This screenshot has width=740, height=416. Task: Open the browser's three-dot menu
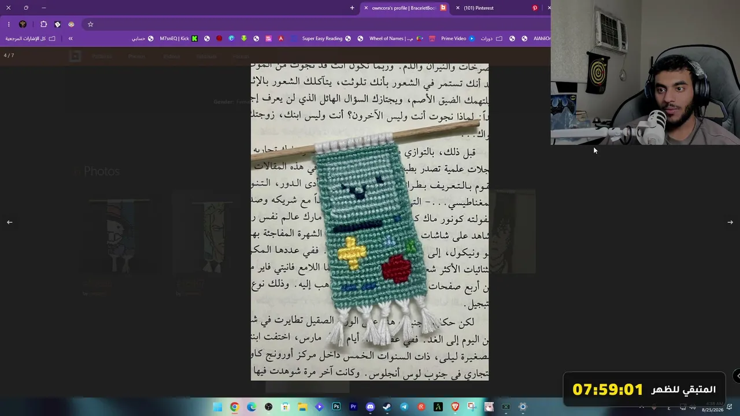(9, 24)
